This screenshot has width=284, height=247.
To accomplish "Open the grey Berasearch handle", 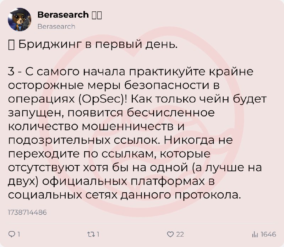I will tap(56, 27).
